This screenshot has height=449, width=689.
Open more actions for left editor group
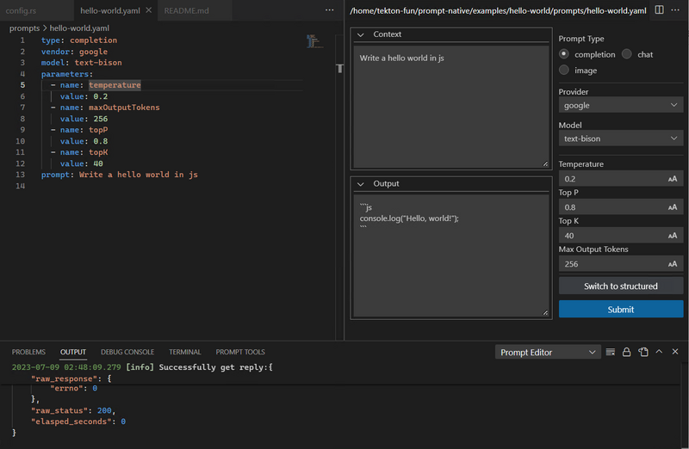pos(329,10)
